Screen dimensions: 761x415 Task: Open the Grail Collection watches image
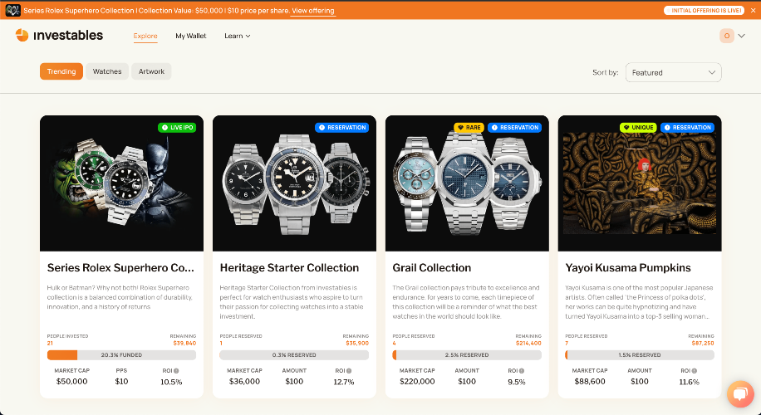click(467, 183)
